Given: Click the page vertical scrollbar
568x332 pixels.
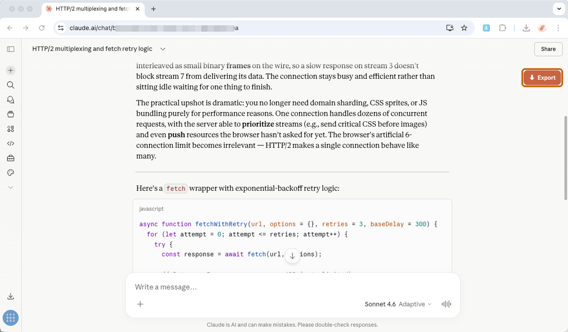Looking at the screenshot, I should click(x=565, y=158).
